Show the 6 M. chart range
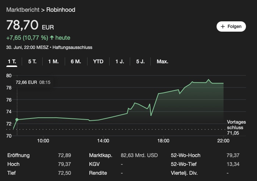This screenshot has height=181, width=257. (x=76, y=61)
